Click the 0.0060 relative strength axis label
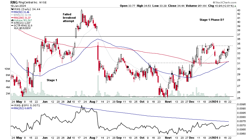Screen dimensions: 250x140 click(241, 134)
